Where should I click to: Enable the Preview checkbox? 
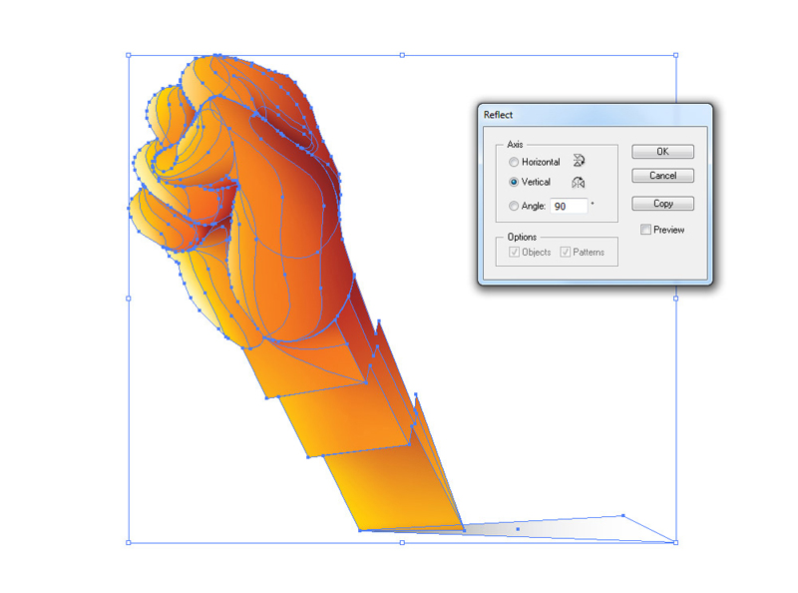(x=645, y=230)
